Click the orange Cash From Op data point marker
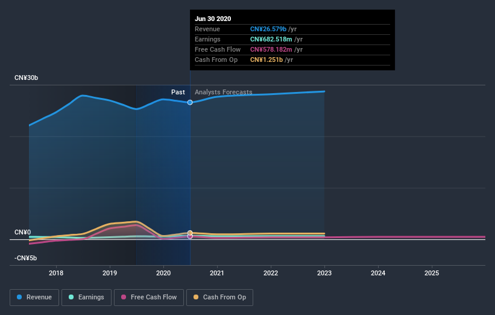495x315 pixels. (190, 233)
